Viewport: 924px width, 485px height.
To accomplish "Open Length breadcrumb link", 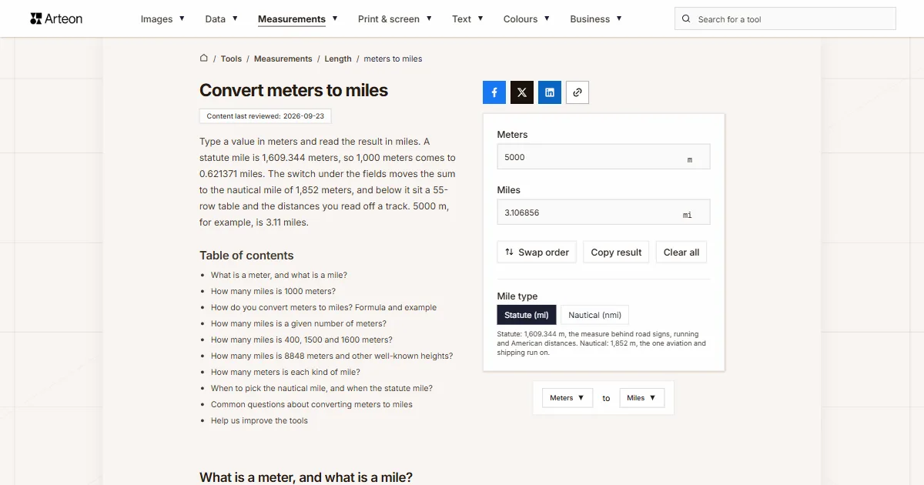I will coord(338,59).
